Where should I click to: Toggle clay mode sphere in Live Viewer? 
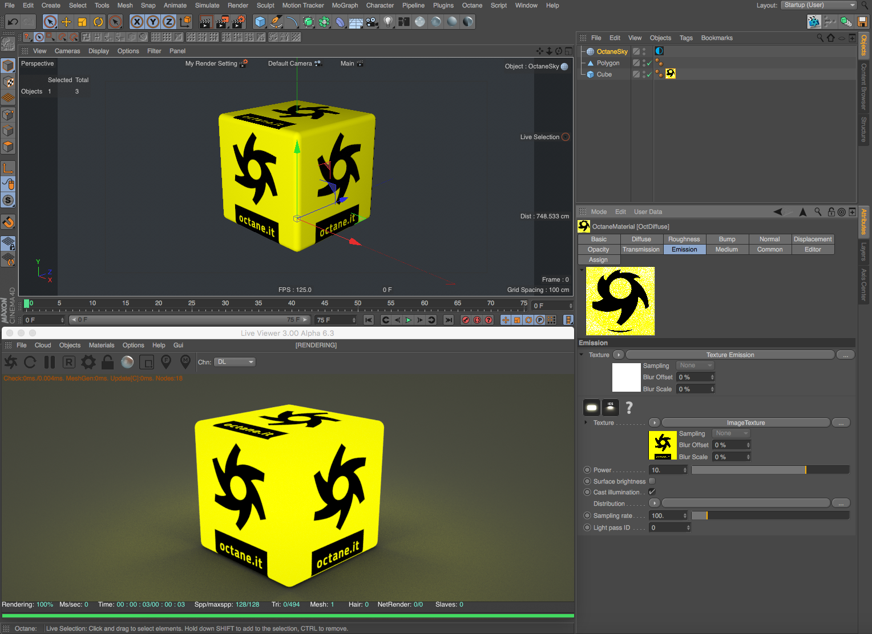point(127,362)
